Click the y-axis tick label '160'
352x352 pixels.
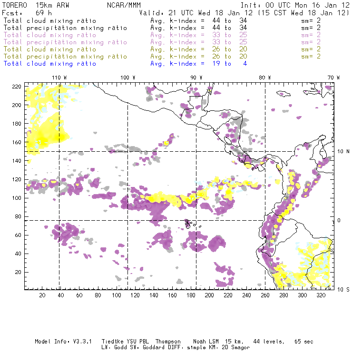(x=17, y=142)
